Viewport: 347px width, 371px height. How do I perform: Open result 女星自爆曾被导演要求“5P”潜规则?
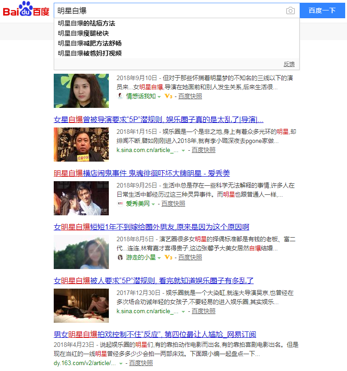(x=158, y=119)
